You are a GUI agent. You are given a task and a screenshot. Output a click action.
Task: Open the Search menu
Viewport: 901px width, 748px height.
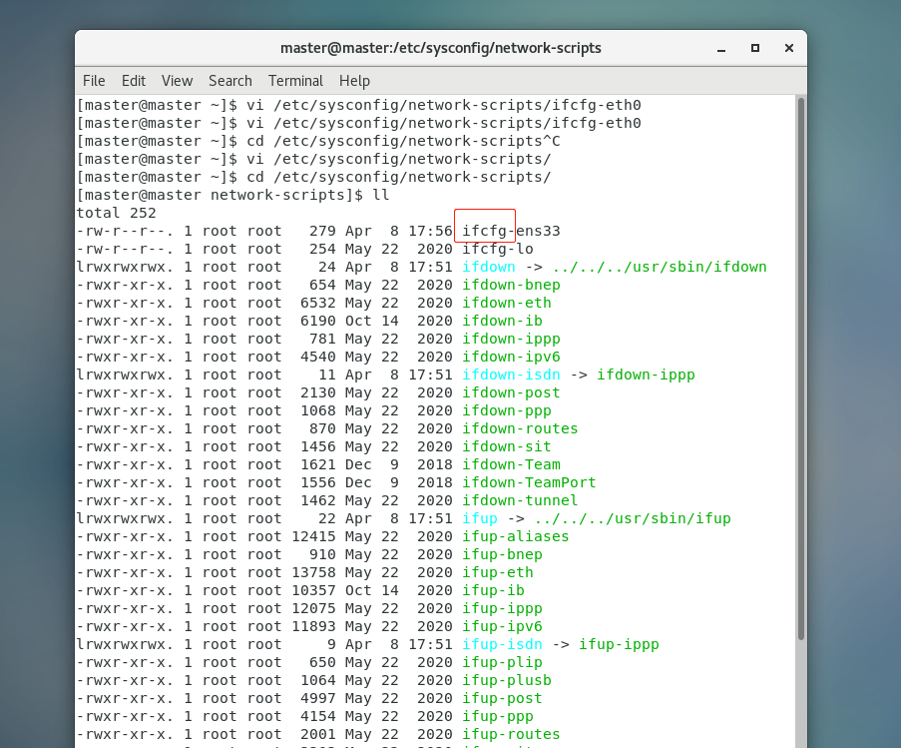229,81
